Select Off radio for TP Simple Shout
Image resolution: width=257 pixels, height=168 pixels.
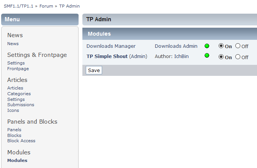[x=238, y=57]
